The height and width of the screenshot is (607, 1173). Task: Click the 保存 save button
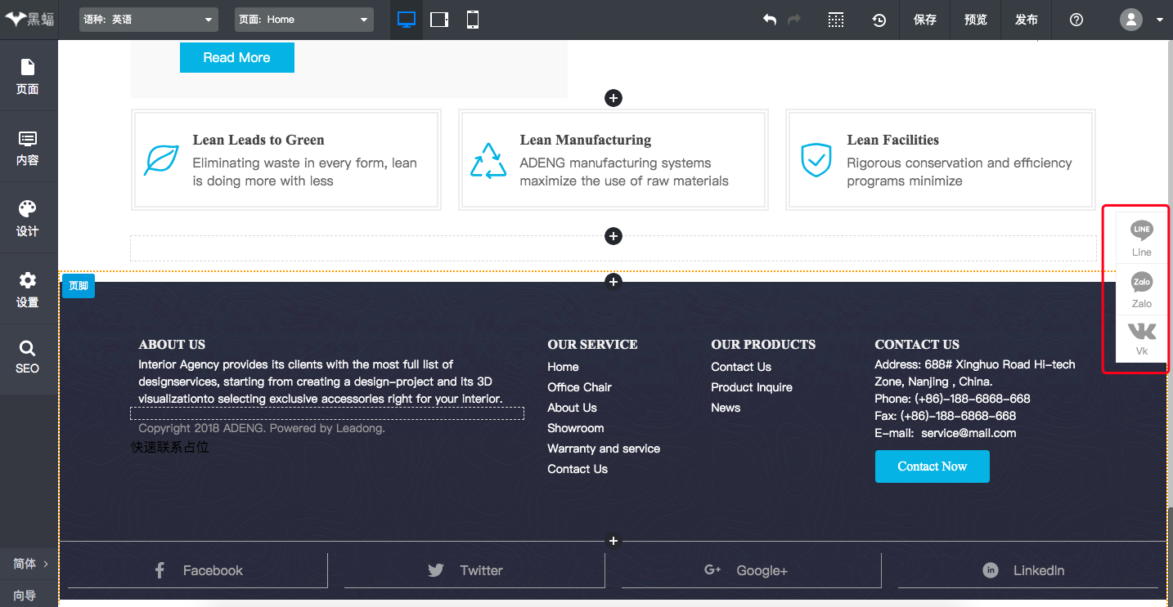(x=925, y=20)
